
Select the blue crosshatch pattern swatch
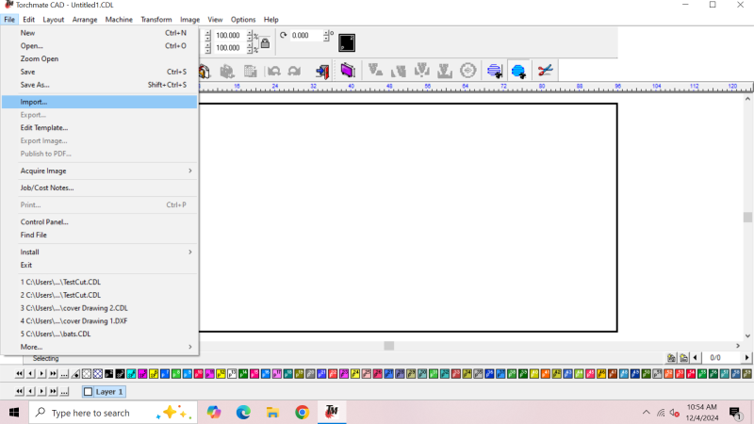98,374
